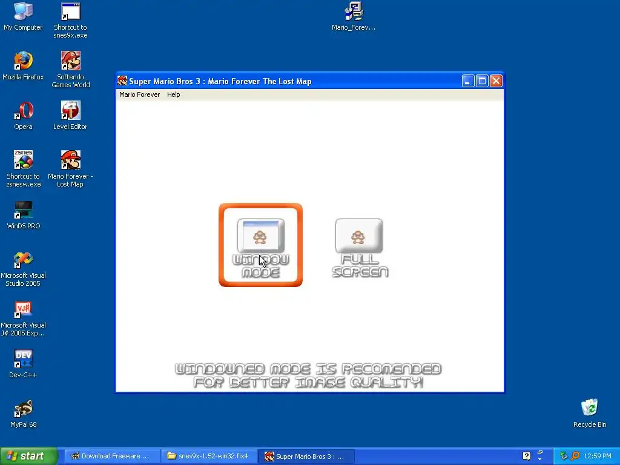Select the Shortcut to zsnesw.exe icon

tap(23, 170)
